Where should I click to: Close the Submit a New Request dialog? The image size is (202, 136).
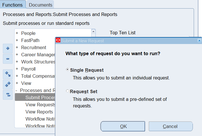199,41
